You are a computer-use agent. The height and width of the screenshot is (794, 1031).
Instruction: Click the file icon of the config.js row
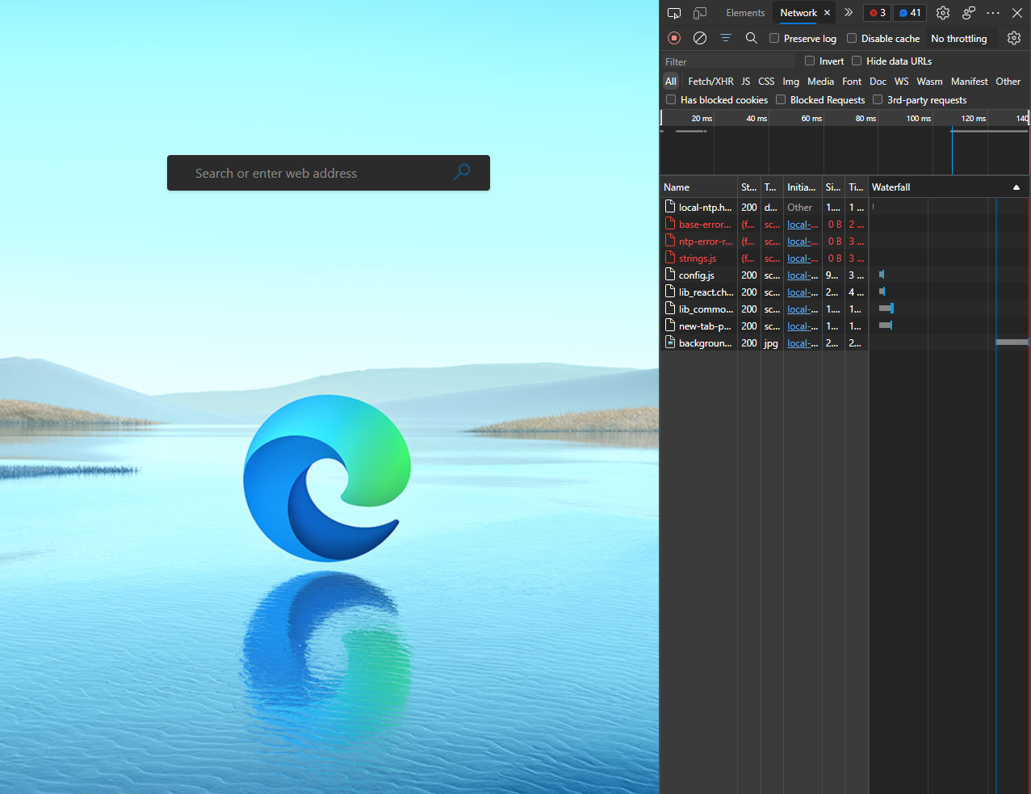pos(669,275)
